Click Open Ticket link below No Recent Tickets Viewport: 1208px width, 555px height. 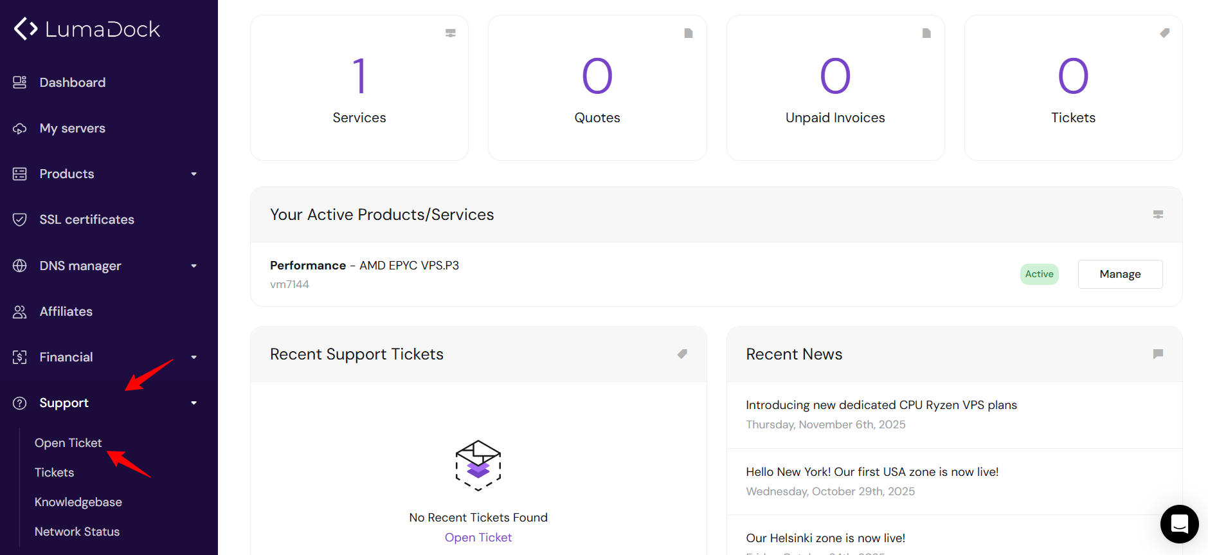[x=478, y=537]
